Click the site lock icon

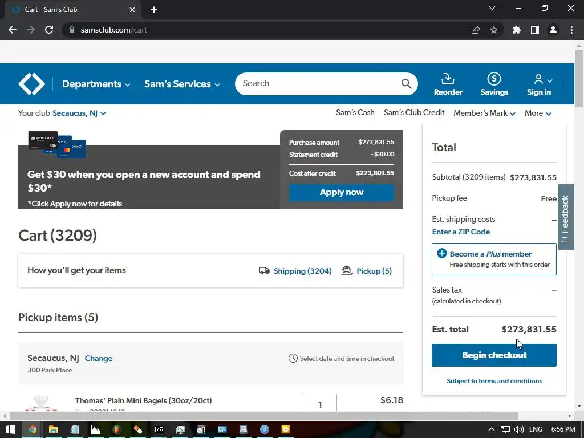point(71,30)
